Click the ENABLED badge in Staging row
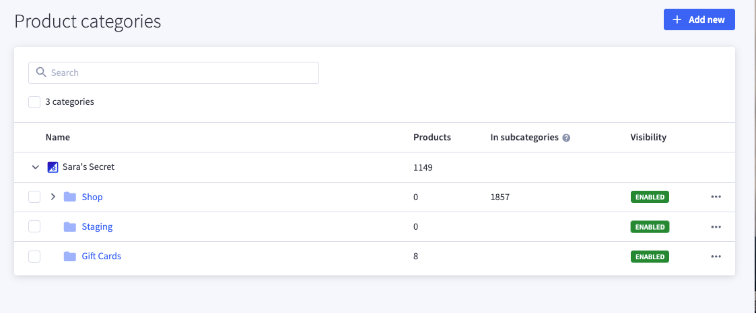756x313 pixels. point(650,227)
